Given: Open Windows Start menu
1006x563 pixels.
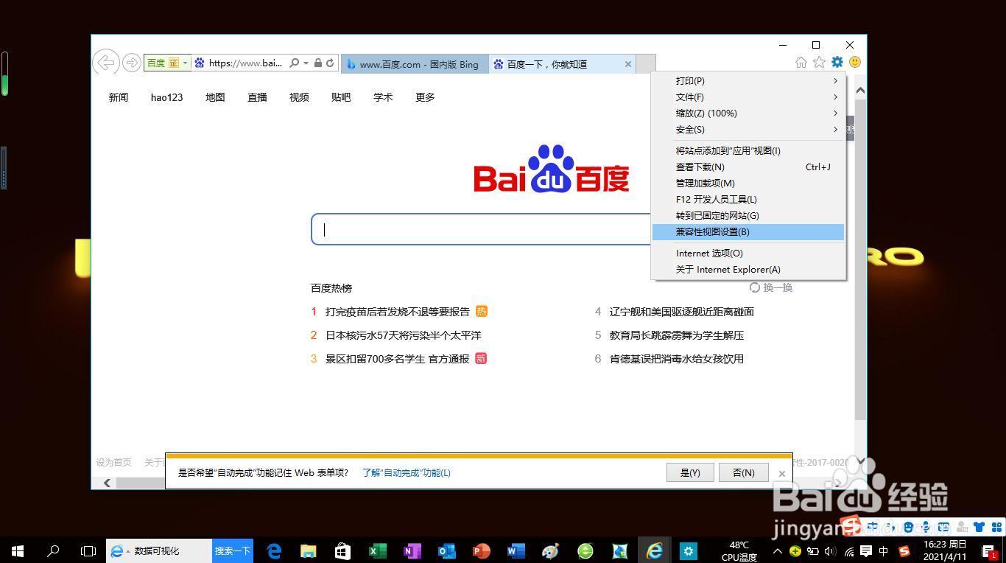Looking at the screenshot, I should coord(18,550).
